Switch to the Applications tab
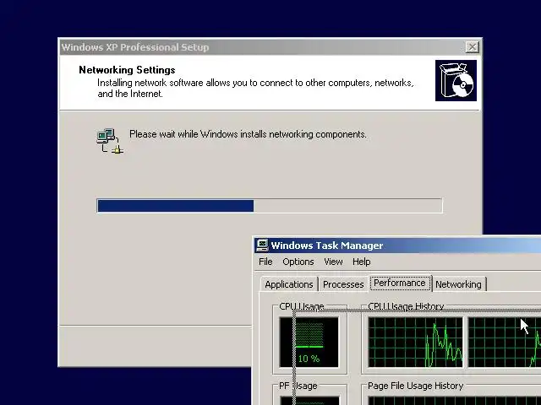 point(289,284)
